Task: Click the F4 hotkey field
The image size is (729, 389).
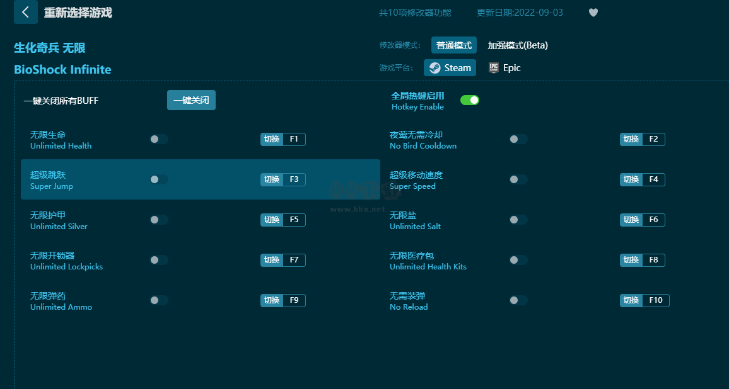Action: [654, 179]
